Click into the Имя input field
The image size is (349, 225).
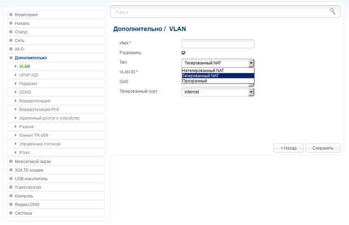218,44
